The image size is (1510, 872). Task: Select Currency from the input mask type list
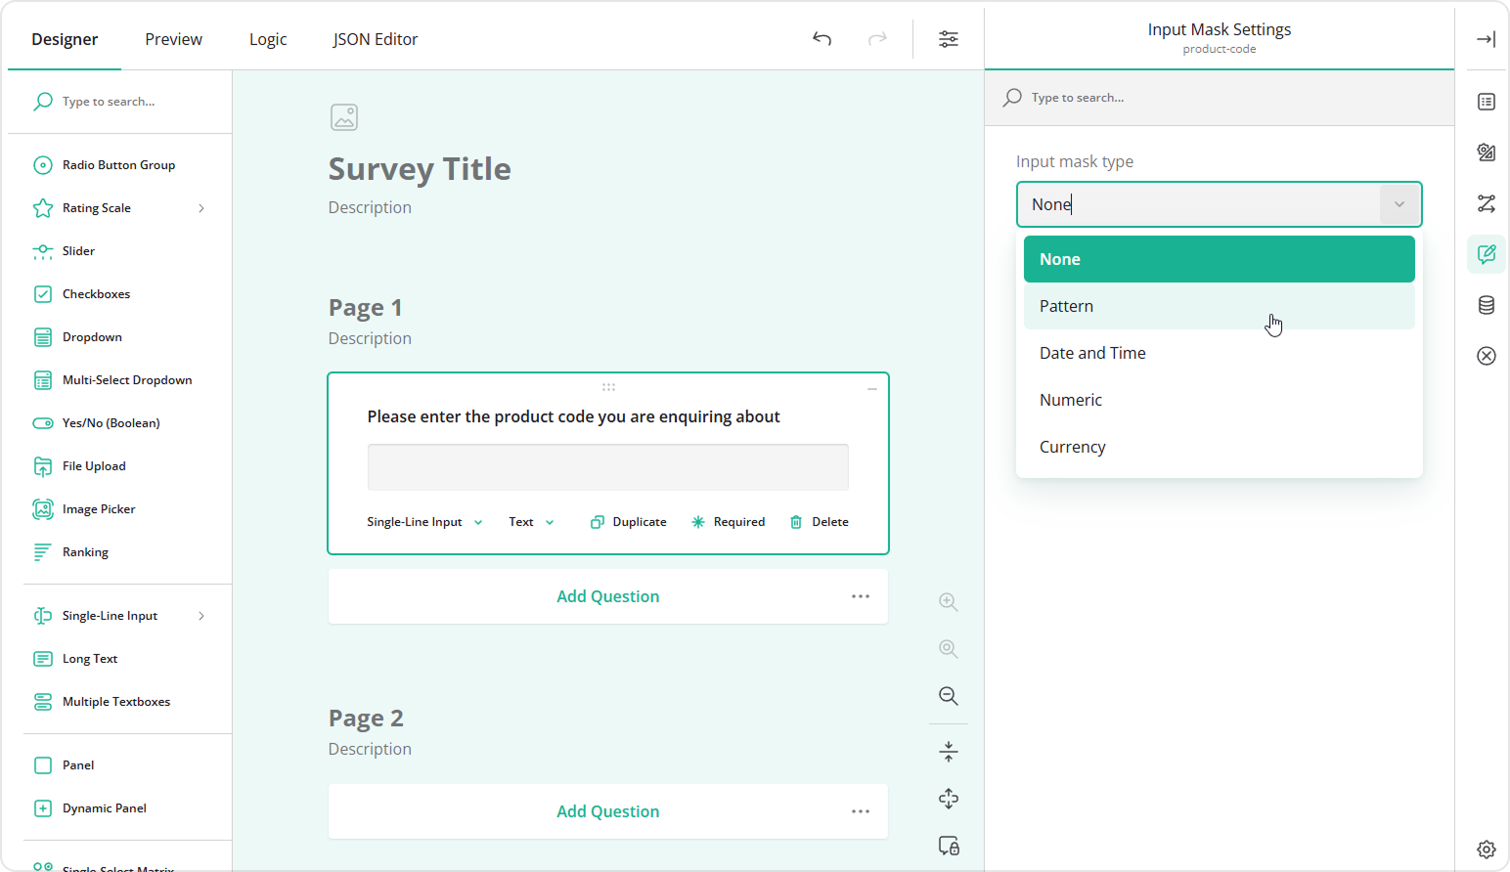click(x=1072, y=446)
